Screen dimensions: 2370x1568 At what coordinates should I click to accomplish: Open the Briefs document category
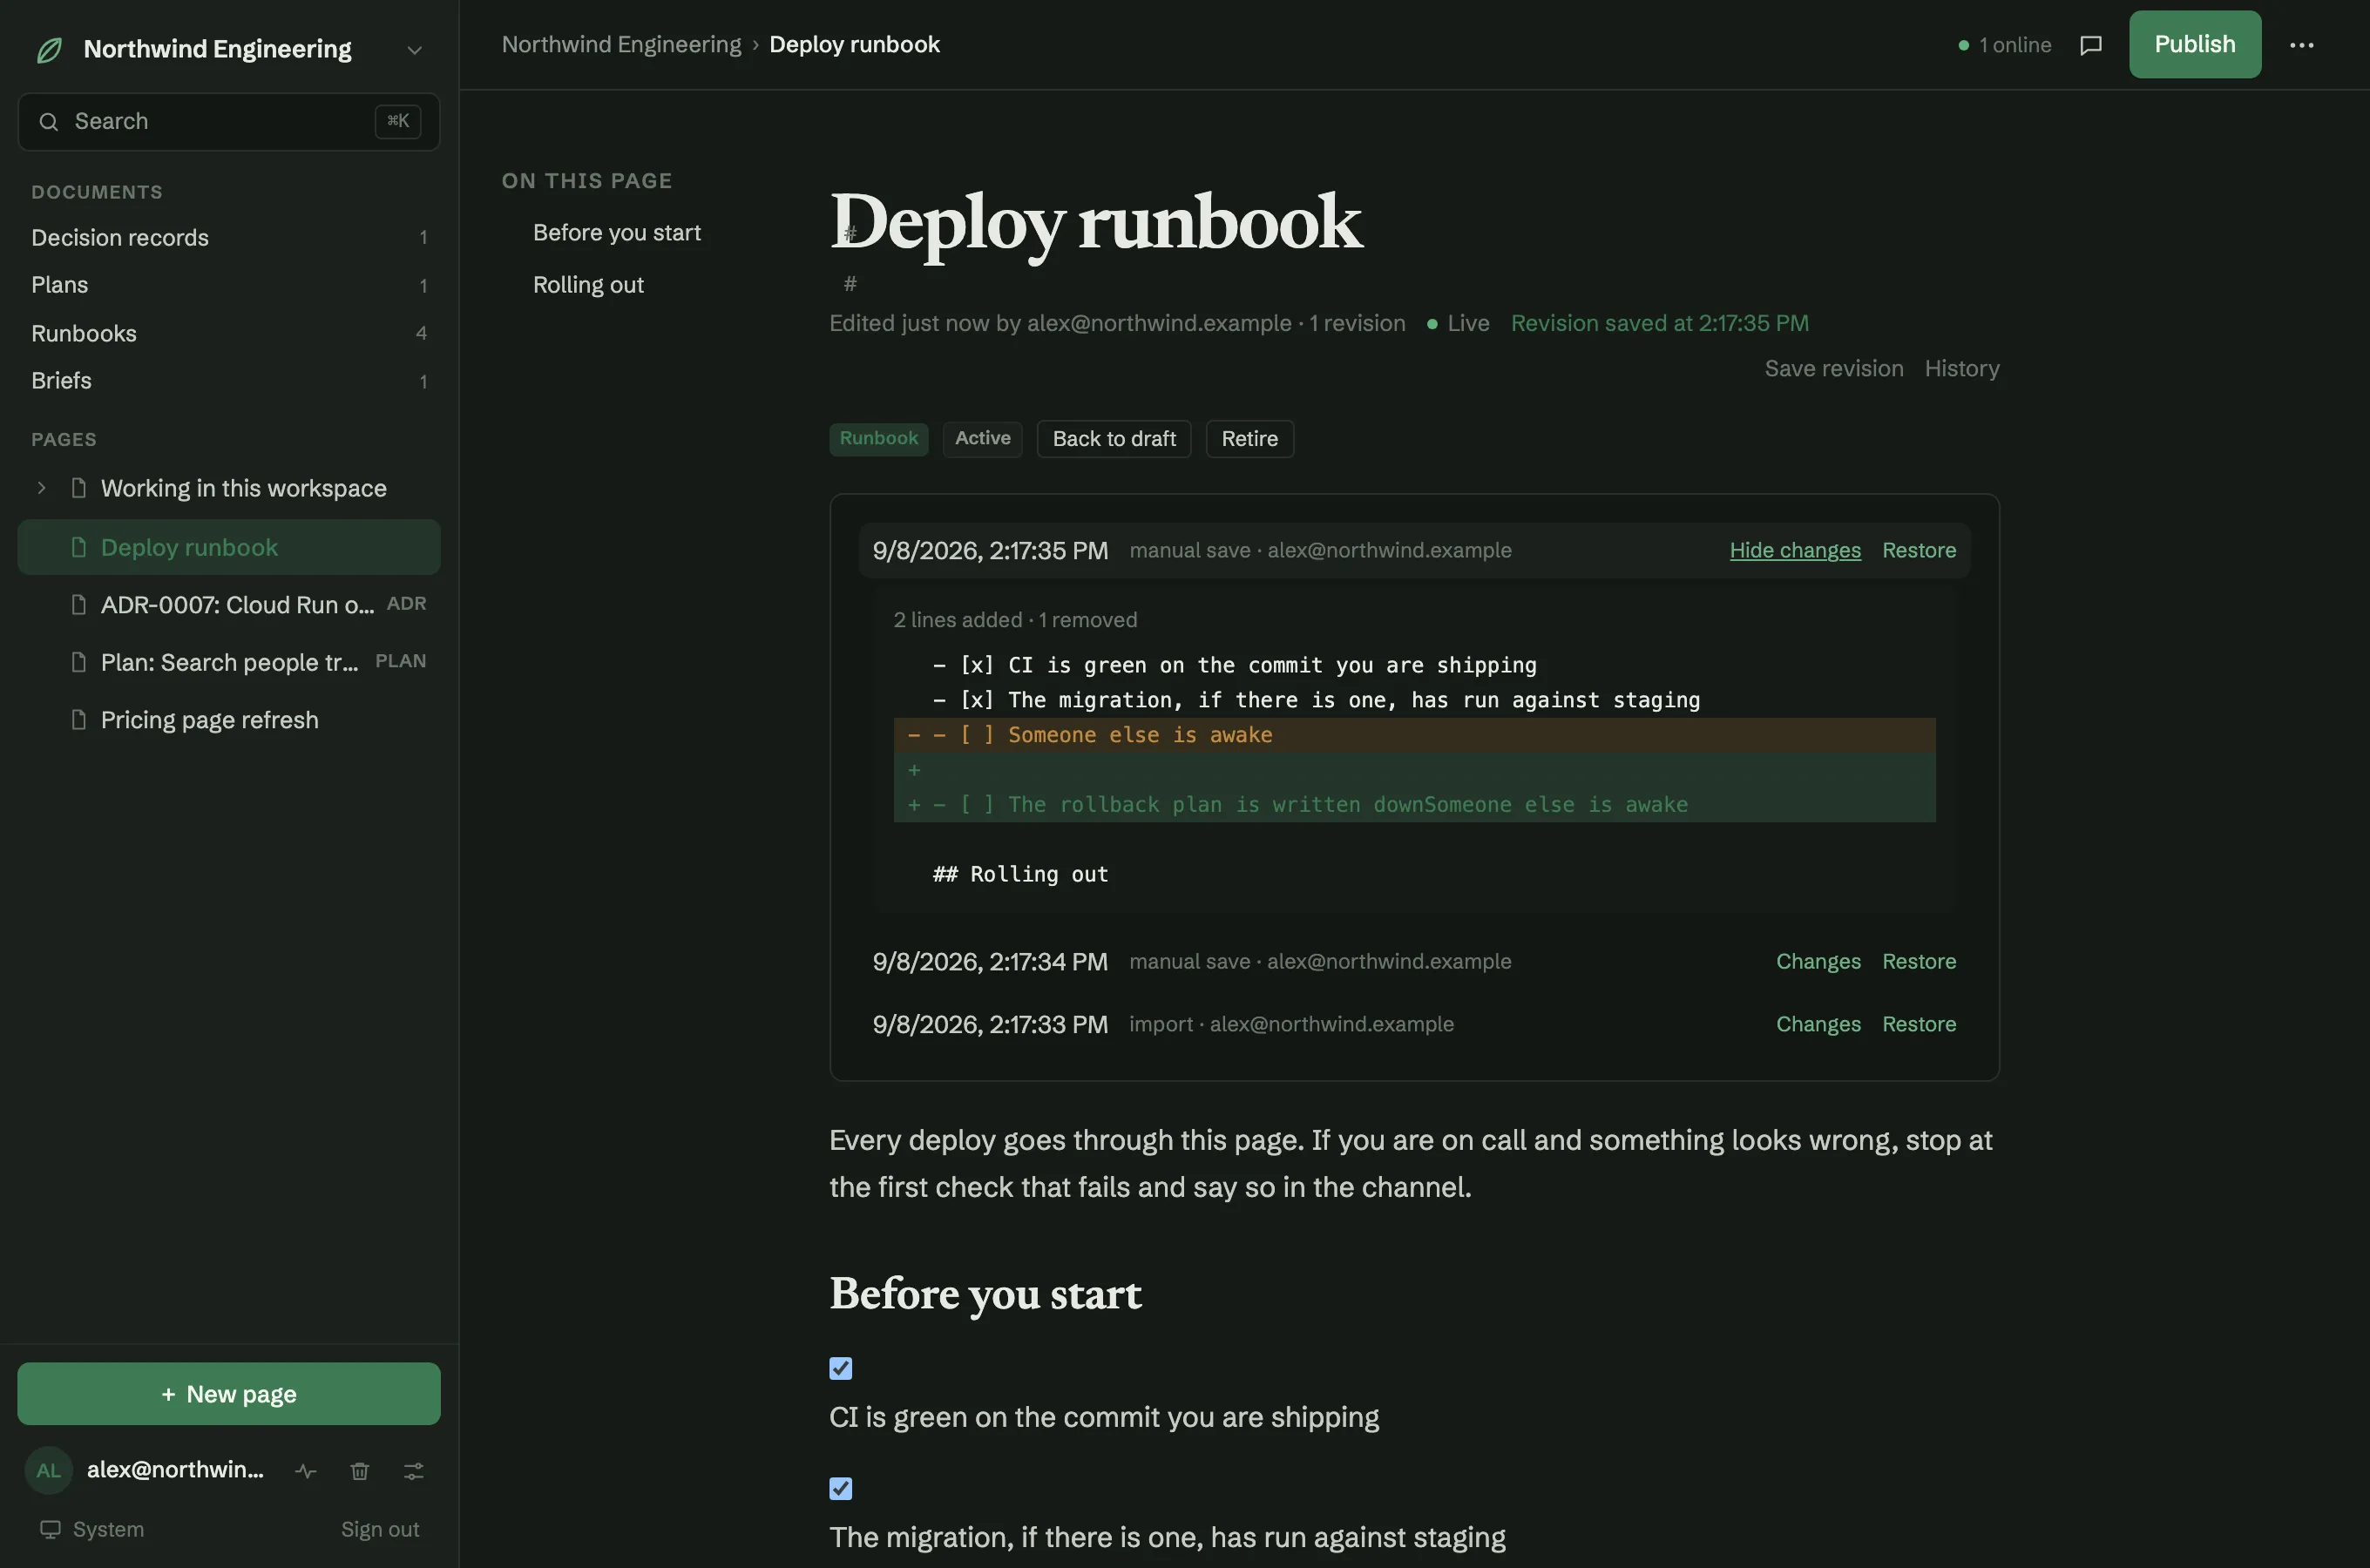(x=229, y=381)
